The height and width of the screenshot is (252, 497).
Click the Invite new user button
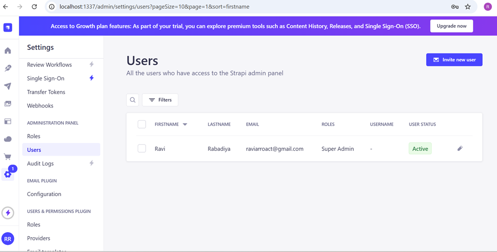point(454,60)
